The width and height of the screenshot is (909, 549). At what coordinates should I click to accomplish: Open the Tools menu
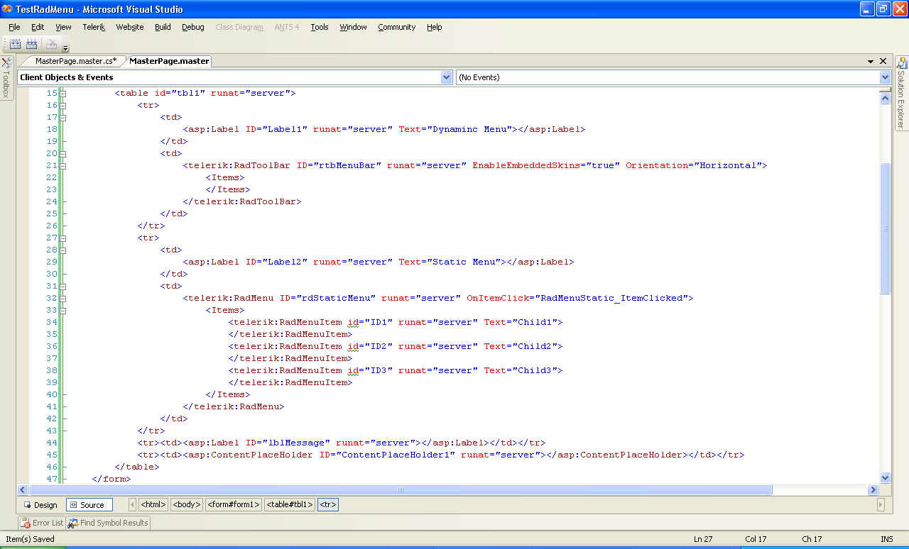320,27
